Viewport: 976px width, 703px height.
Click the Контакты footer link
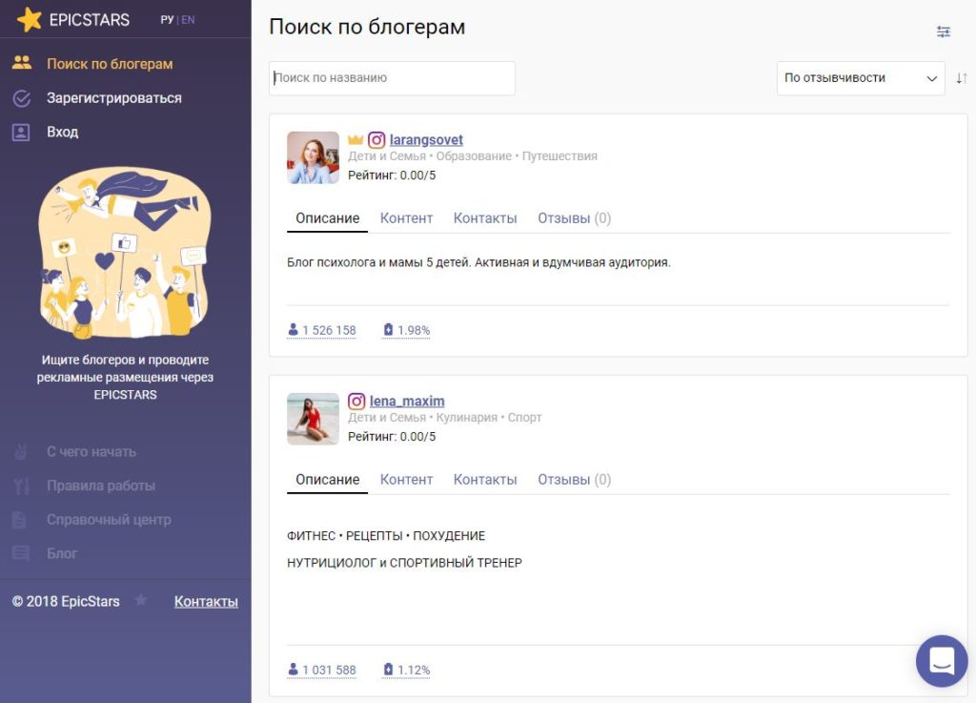[206, 602]
